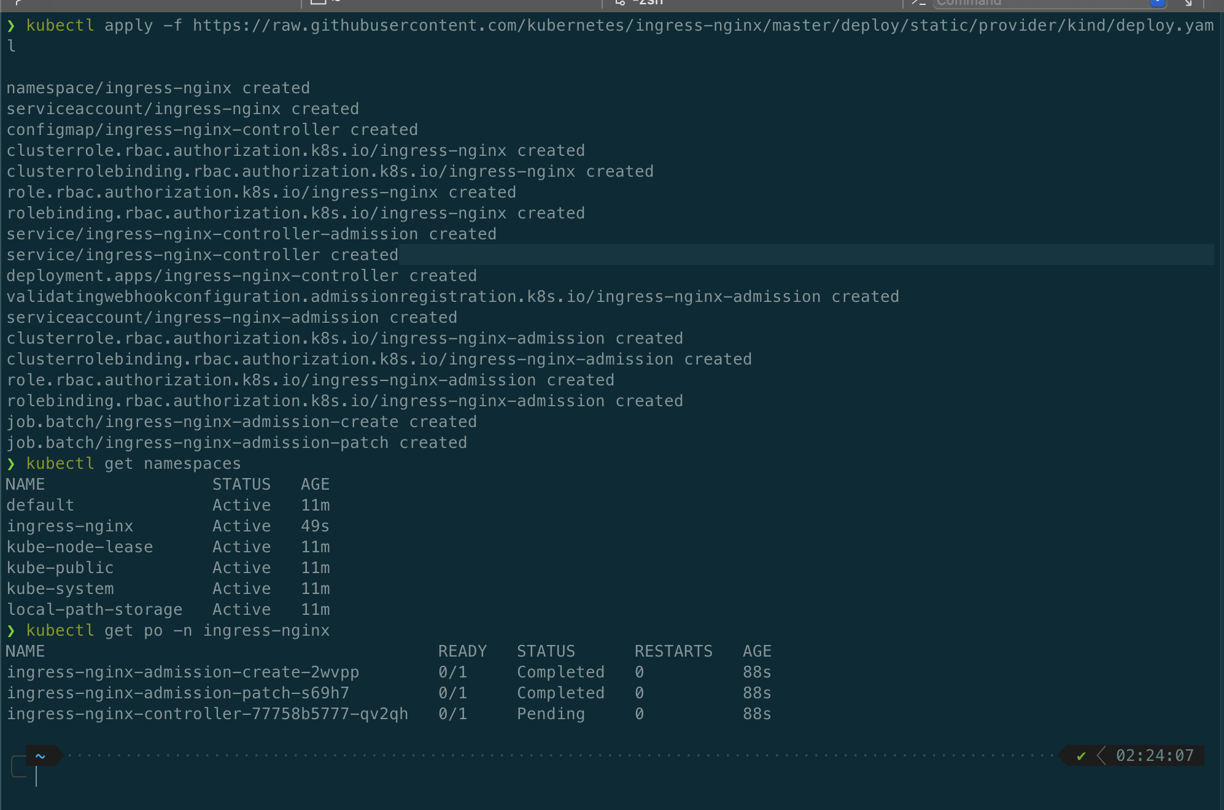Screen dimensions: 1224x810
Task: Click the 0/1 ready value of controller pod
Action: click(453, 714)
